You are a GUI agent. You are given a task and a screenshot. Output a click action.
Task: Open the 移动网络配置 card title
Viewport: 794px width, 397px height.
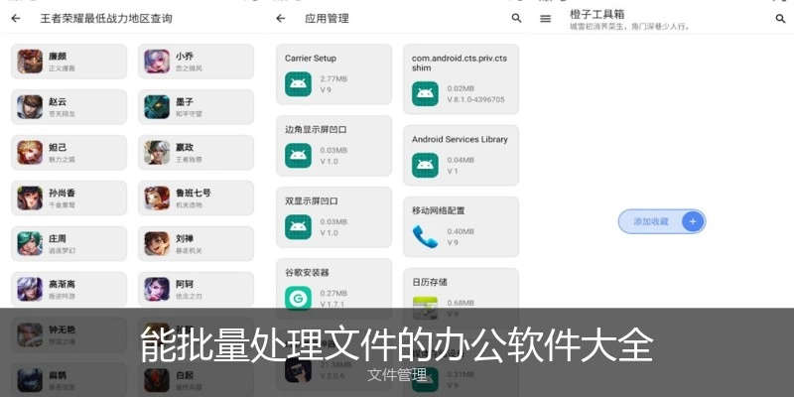pos(439,210)
